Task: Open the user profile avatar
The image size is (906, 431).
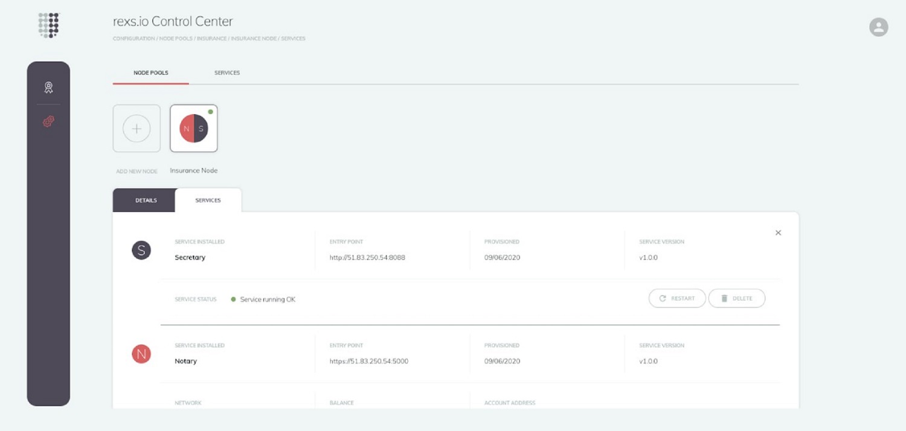Action: click(878, 27)
